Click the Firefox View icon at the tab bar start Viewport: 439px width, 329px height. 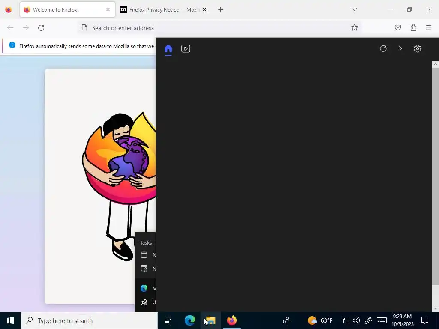pyautogui.click(x=9, y=9)
